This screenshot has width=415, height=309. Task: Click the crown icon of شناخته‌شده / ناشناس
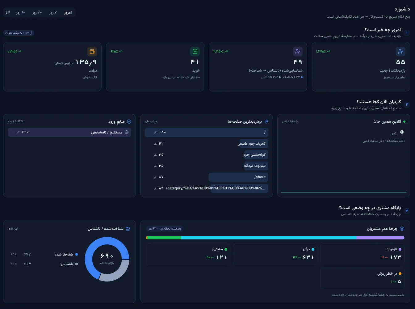click(x=128, y=229)
